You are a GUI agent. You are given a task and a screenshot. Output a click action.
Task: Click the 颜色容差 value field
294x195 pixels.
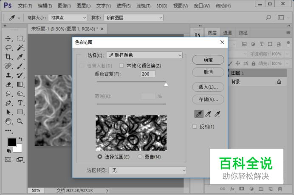pyautogui.click(x=148, y=74)
